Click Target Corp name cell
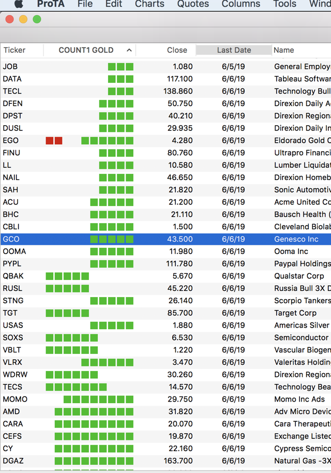This screenshot has height=473, width=331. [295, 313]
